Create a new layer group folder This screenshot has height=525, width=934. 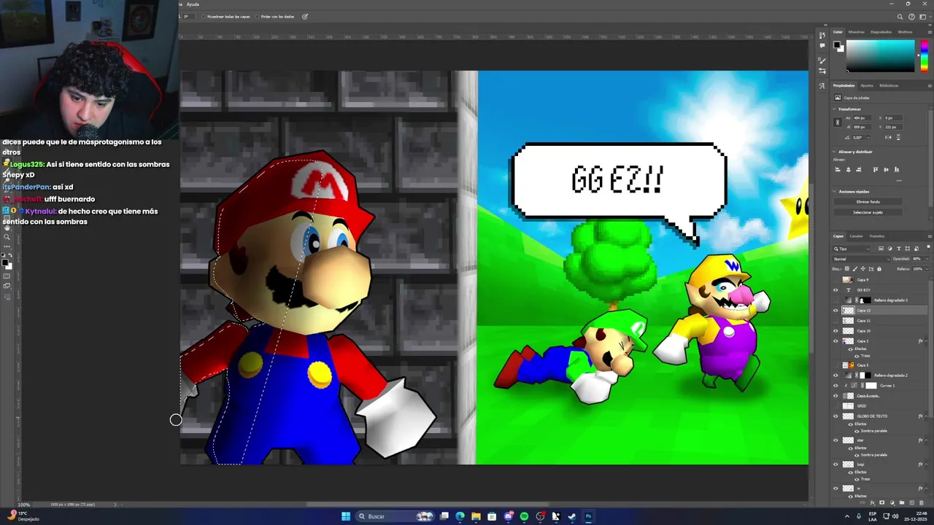[x=902, y=502]
